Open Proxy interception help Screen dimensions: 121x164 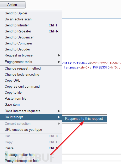(31, 161)
